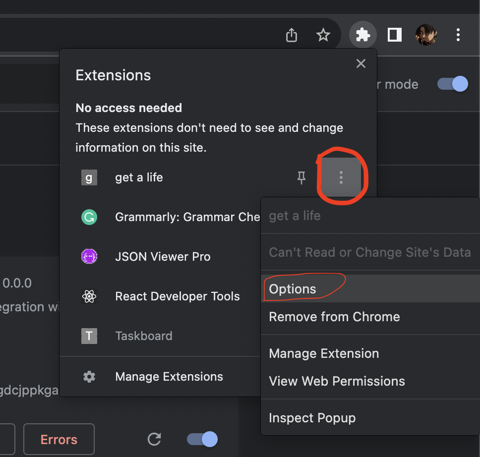Click the Grammarly extension icon
Image resolution: width=480 pixels, height=457 pixels.
89,217
